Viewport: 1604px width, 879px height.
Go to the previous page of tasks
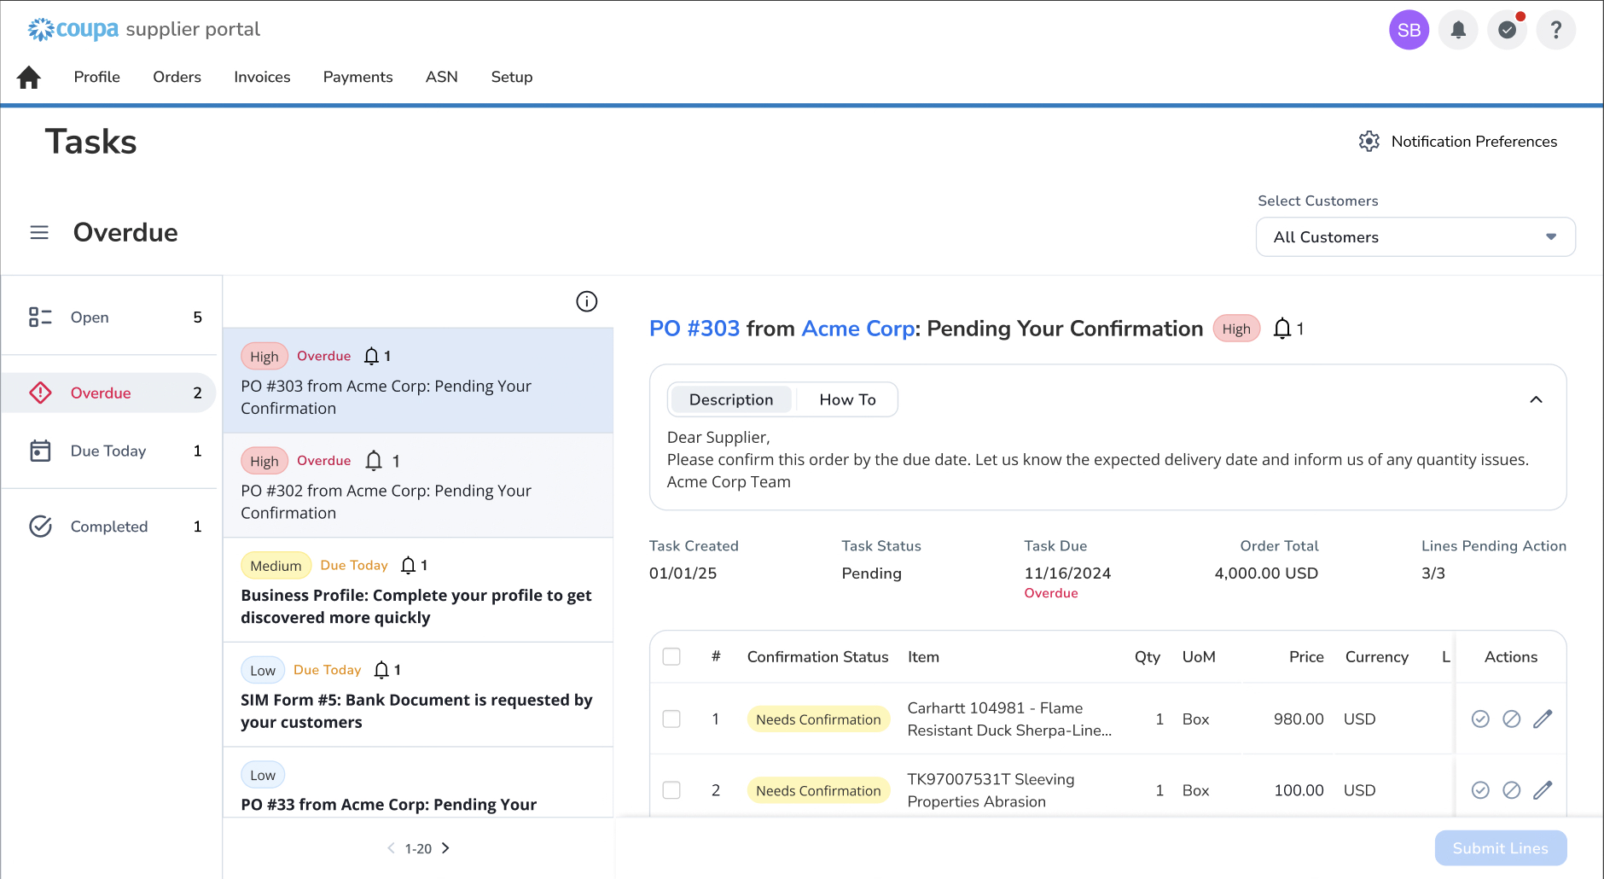391,848
